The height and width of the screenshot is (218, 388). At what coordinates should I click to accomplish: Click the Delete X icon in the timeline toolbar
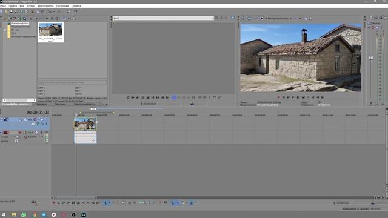(x=129, y=203)
